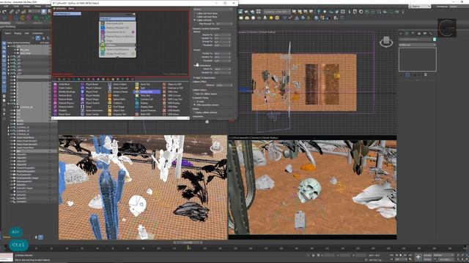Select the Collide with both radio button
The image size is (469, 263).
point(202,20)
